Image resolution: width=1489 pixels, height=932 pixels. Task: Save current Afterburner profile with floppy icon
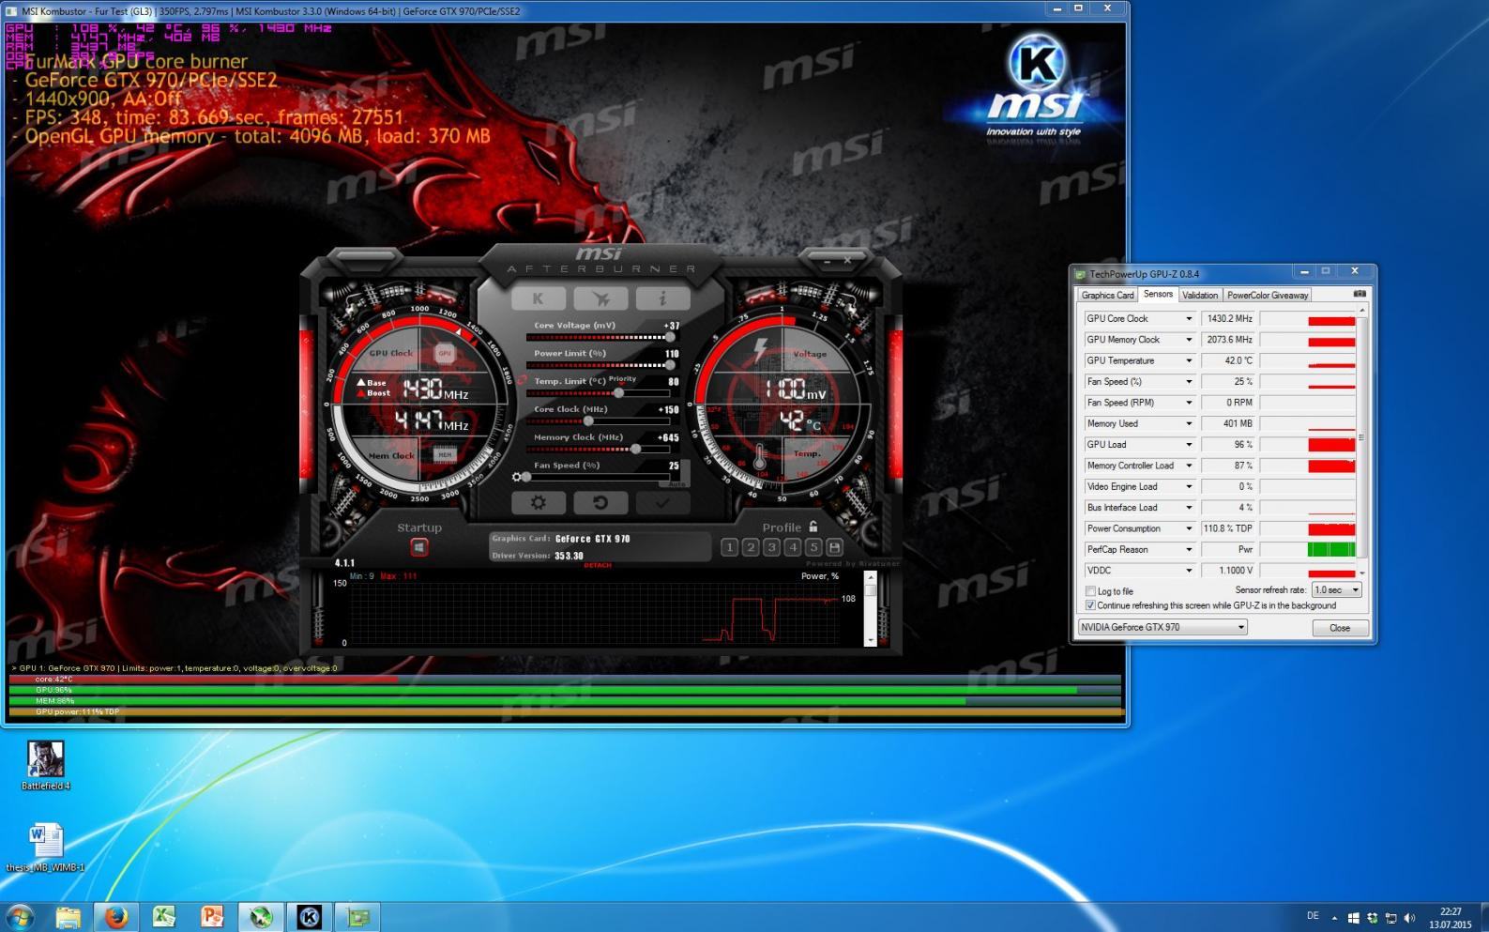834,547
